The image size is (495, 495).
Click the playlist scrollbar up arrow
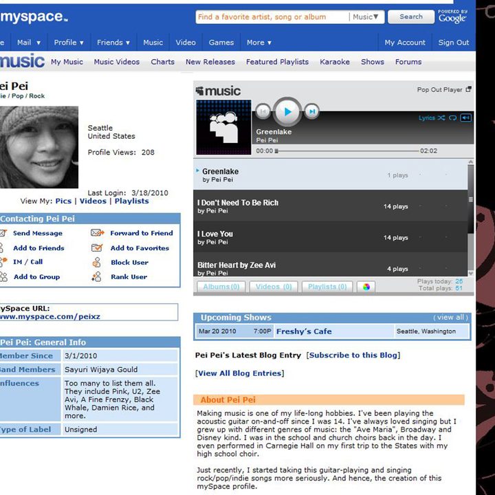(x=471, y=162)
